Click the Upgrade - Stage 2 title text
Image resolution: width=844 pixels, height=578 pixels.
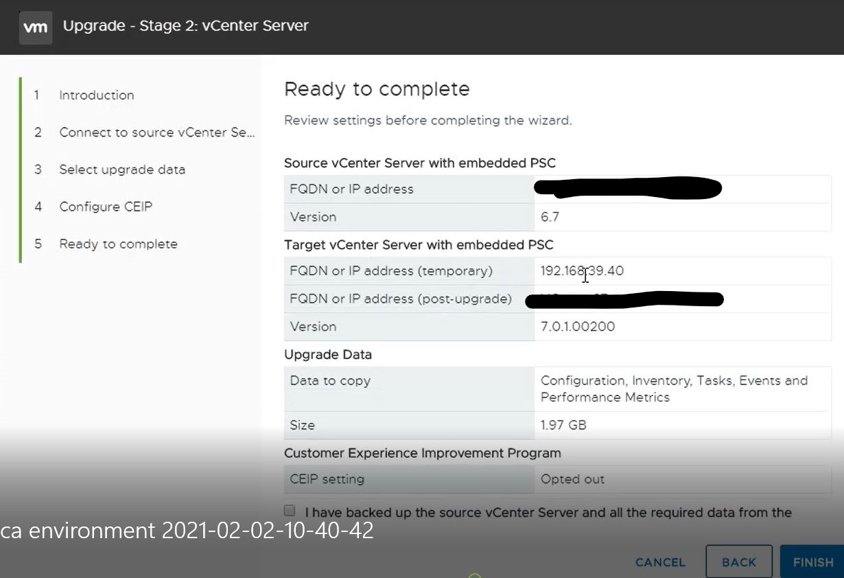click(186, 26)
